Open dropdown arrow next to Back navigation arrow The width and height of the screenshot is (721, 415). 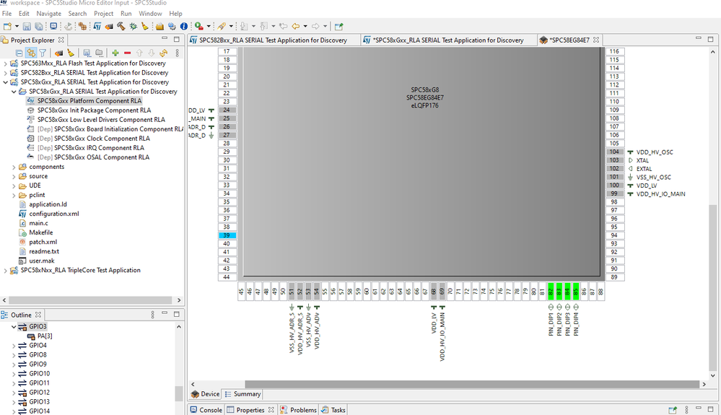[305, 27]
